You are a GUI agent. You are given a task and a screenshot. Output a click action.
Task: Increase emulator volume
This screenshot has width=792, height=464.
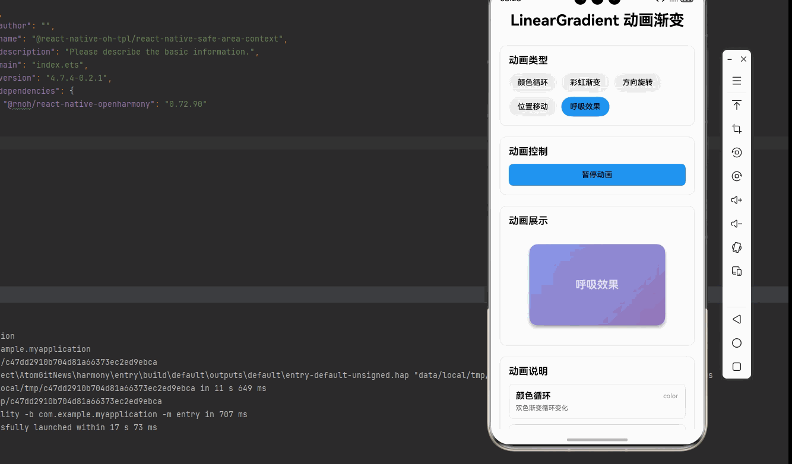point(737,200)
